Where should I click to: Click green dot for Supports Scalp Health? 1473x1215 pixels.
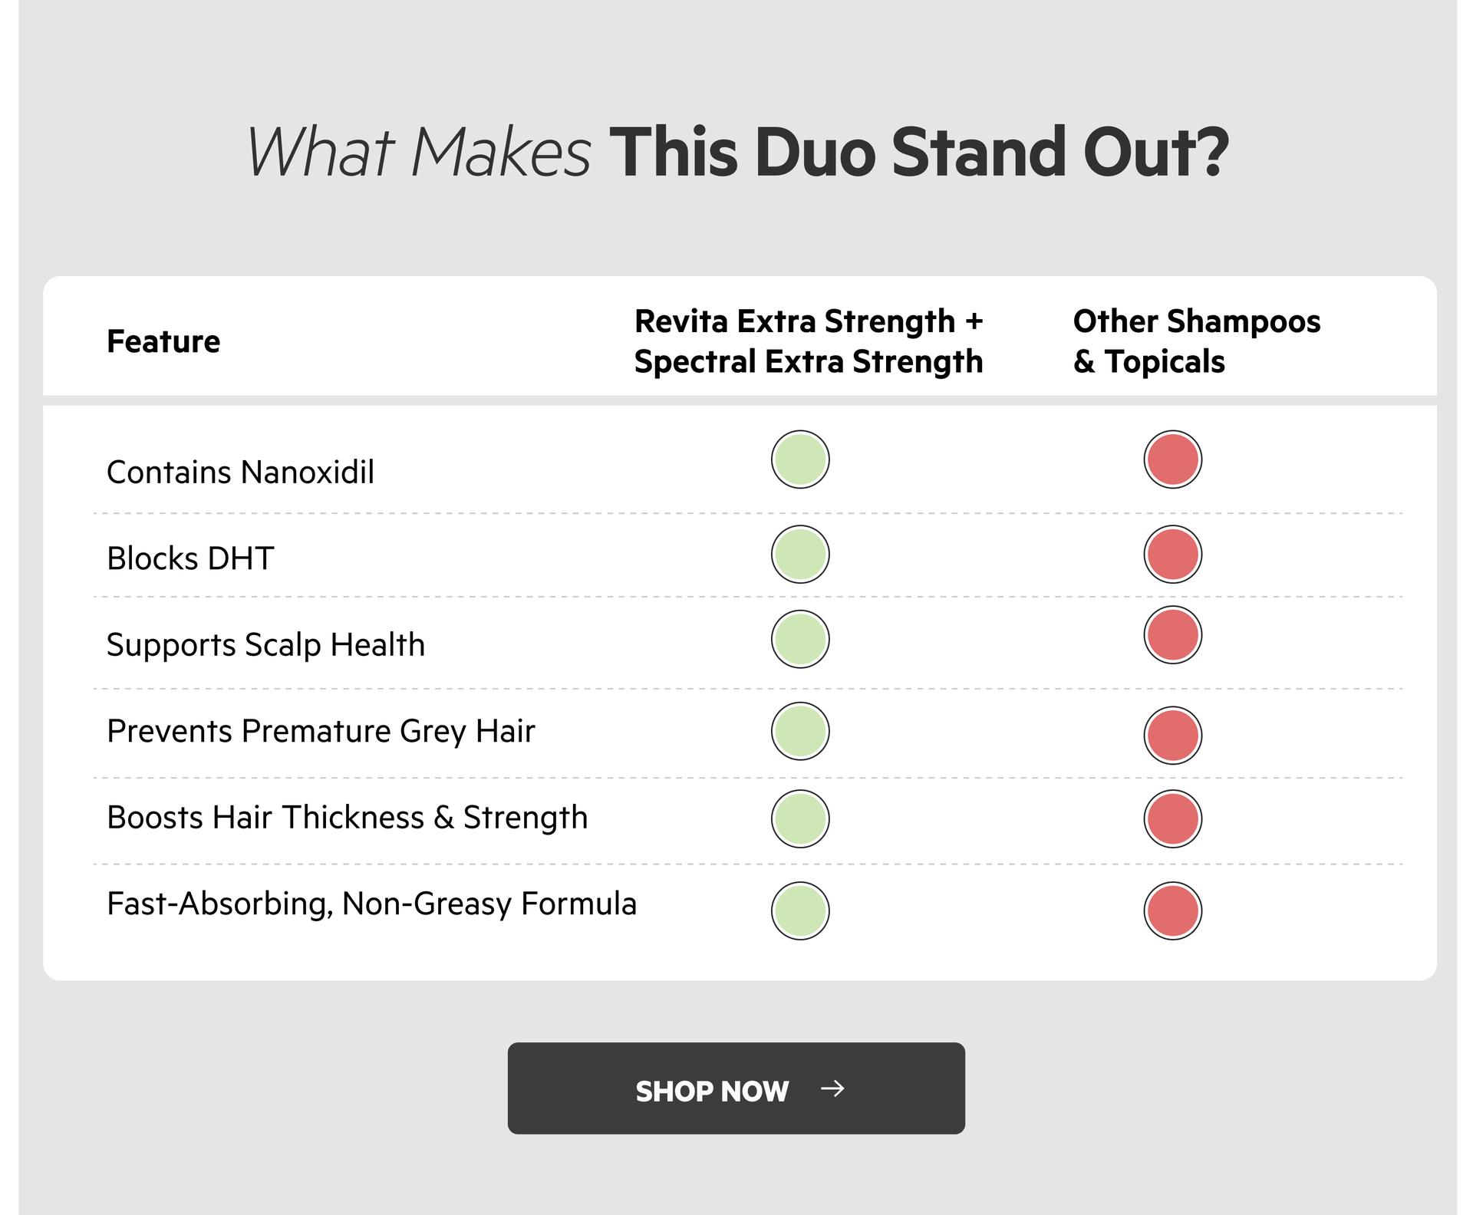[x=800, y=639]
